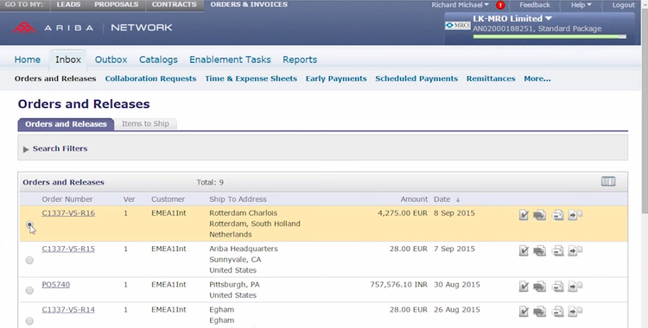The height and width of the screenshot is (328, 648).
Task: Click the red alert notification icon
Action: coord(500,5)
